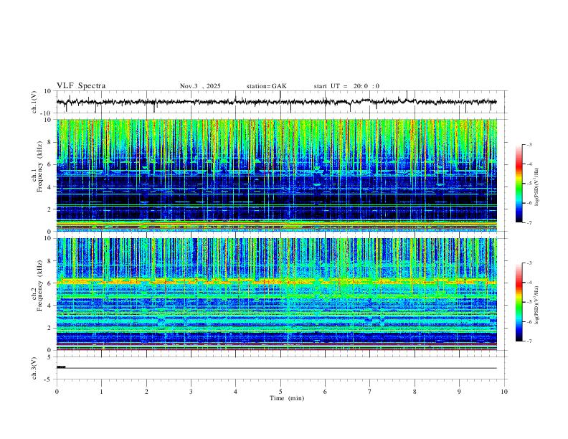The width and height of the screenshot is (568, 439).
Task: Click the "-6" tick on ch.2 colorbar
Action: click(x=529, y=321)
